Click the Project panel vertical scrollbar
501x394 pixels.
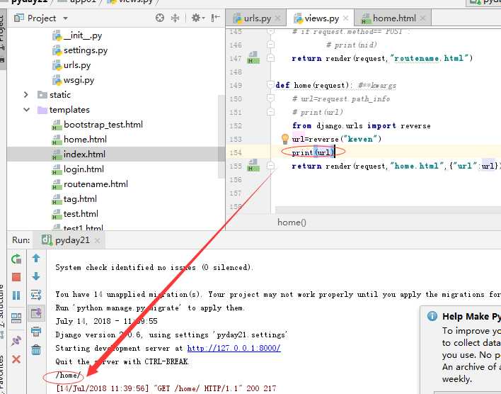pos(221,137)
